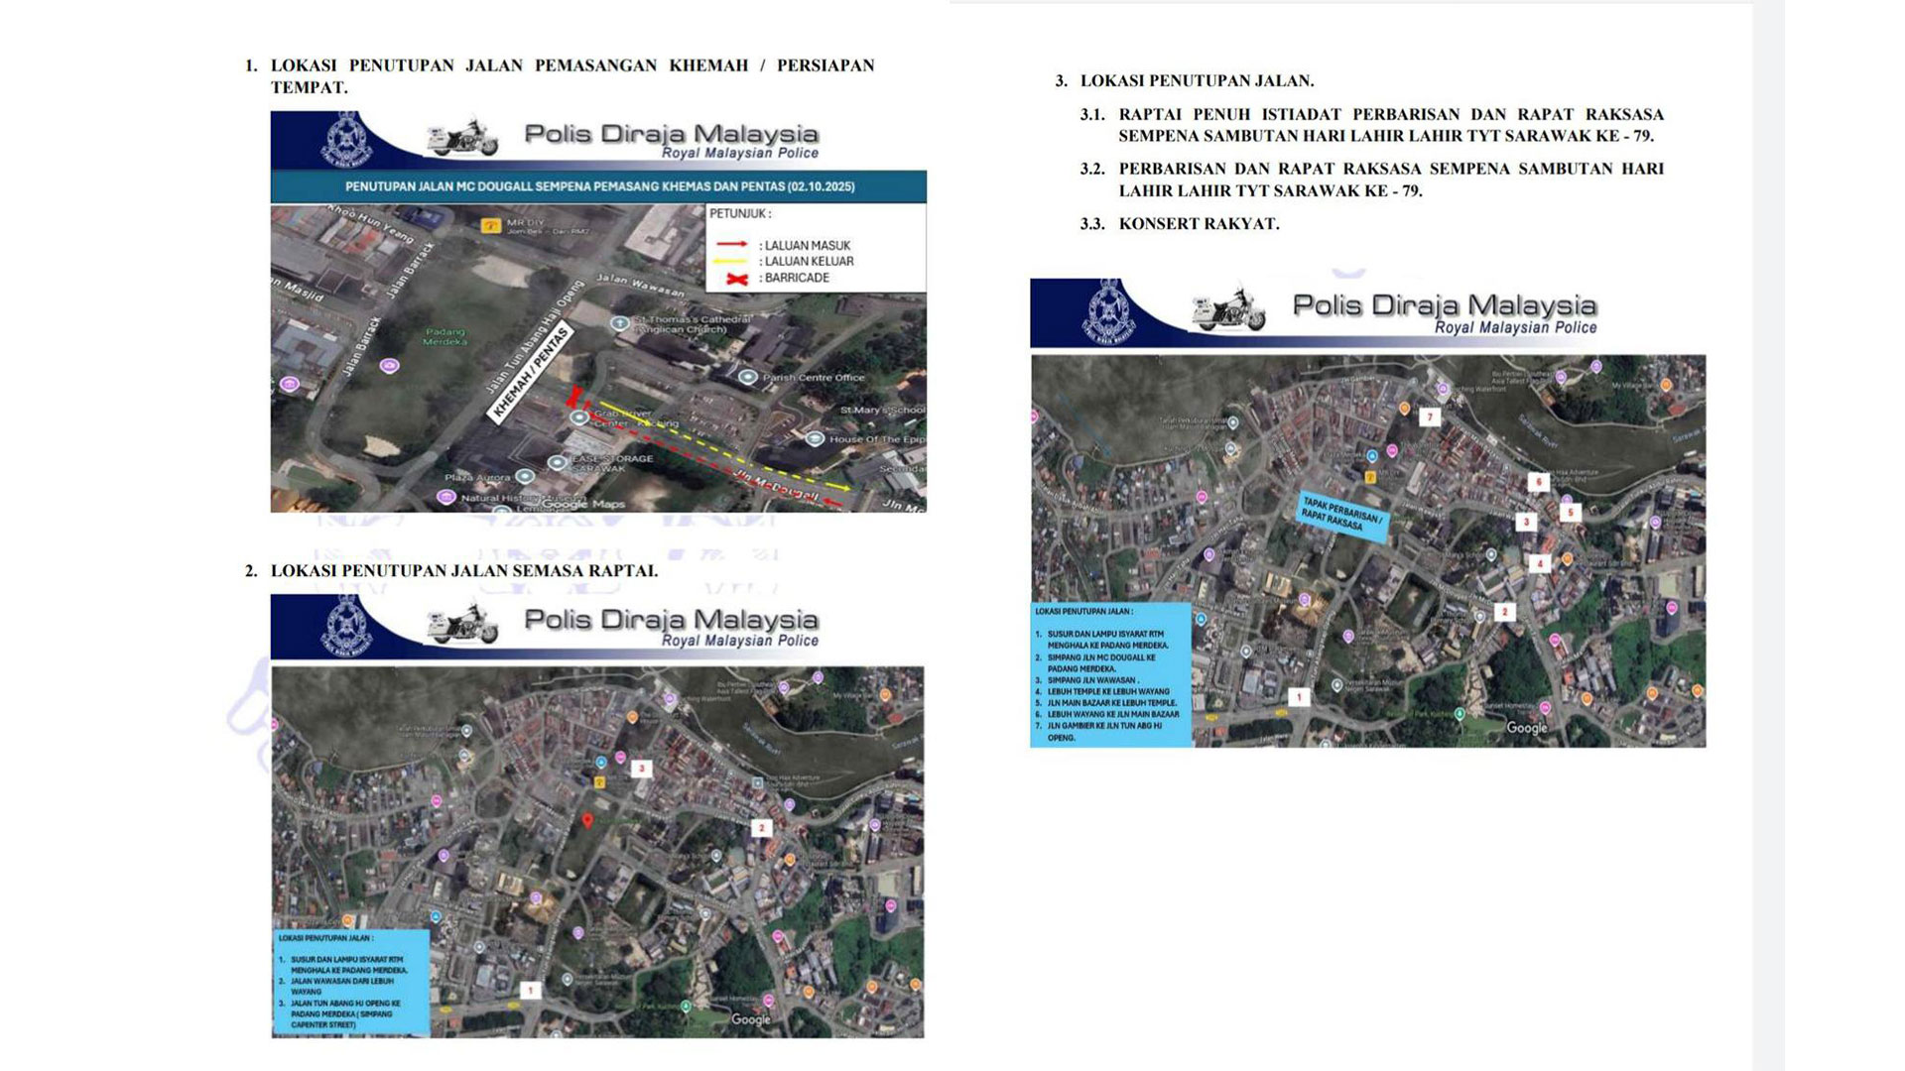Click the KHEMAH / PENTAS road label
The height and width of the screenshot is (1071, 1905).
[x=531, y=373]
